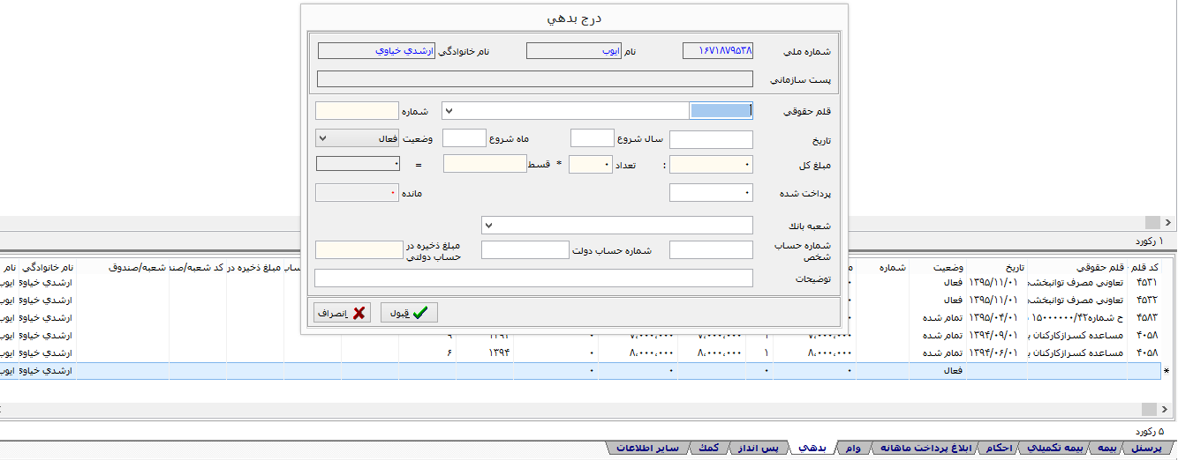This screenshot has width=1178, height=460.
Task: Click the شماره ملی national ID field
Action: [x=718, y=51]
